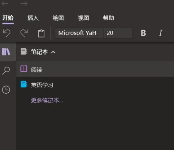This screenshot has width=174, height=150.
Task: Open search with the magnifier icon
Action: coord(6,70)
